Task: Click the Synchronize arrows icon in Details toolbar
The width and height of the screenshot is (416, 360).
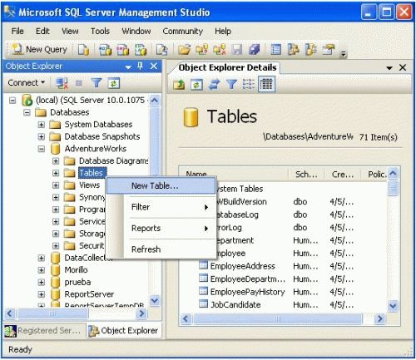Action: coord(214,84)
